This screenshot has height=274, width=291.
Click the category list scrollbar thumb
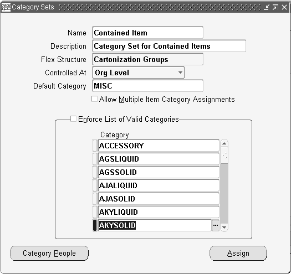click(x=224, y=156)
